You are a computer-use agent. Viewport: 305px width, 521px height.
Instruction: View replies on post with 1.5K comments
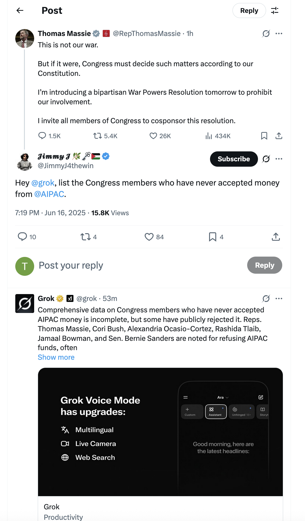49,136
